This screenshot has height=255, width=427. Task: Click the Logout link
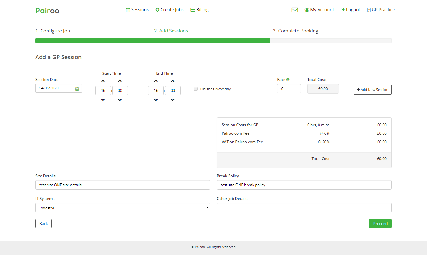point(350,10)
